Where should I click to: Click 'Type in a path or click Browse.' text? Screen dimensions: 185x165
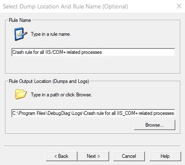click(62, 95)
